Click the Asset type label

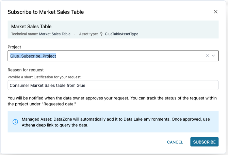88,34
